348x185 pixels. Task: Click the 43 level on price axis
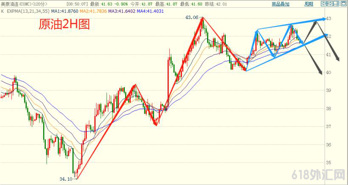(x=328, y=19)
